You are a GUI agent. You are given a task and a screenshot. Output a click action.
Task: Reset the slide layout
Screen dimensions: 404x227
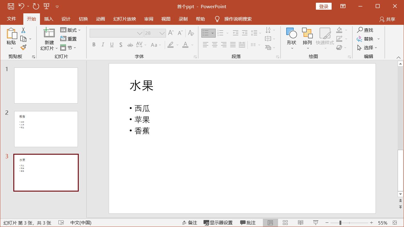68,39
